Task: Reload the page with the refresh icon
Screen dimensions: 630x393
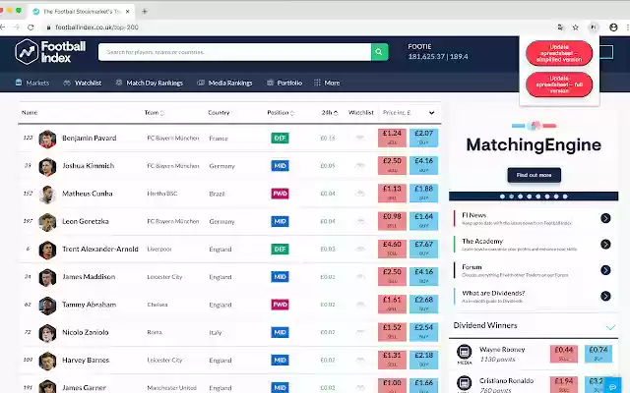Action: click(31, 28)
